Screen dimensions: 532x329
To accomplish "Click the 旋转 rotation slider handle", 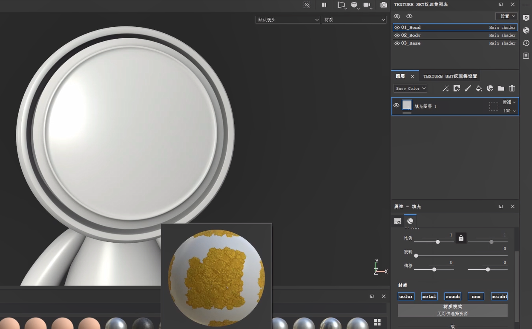I will pos(416,255).
